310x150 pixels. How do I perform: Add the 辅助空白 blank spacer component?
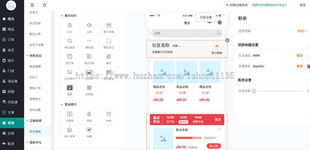(x=108, y=43)
